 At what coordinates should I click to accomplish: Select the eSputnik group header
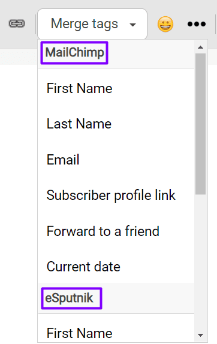click(71, 298)
